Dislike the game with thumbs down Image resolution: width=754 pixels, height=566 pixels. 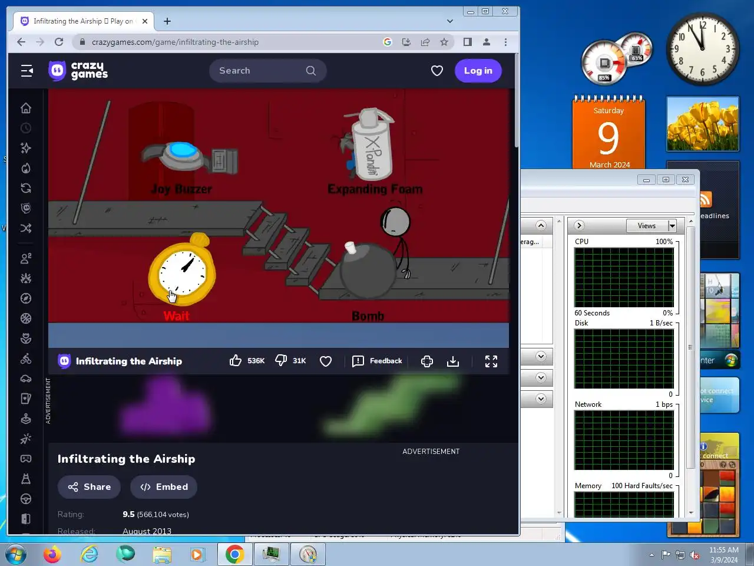pos(281,361)
